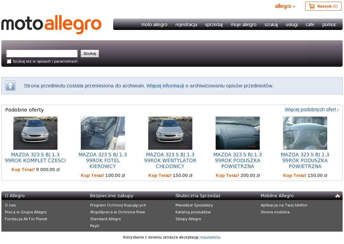The width and height of the screenshot is (344, 244).
Task: Open the Koszyk (0) cart button
Action: tap(323, 6)
